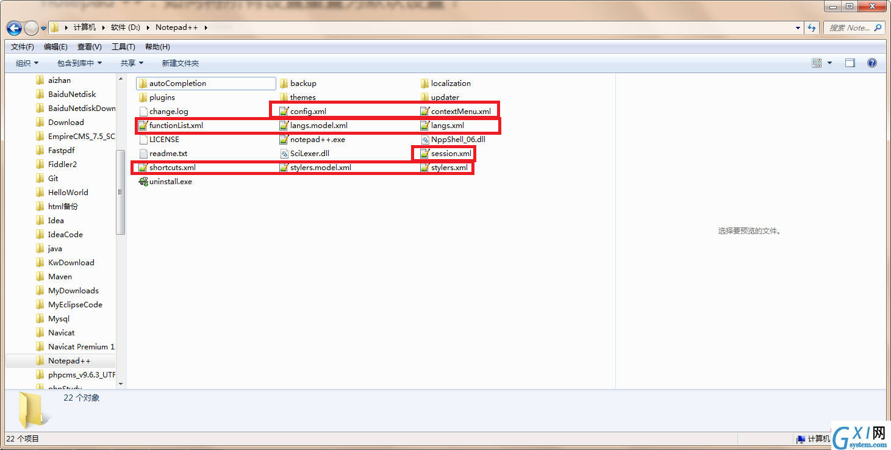Select the uninstall.exe icon

[x=143, y=182]
